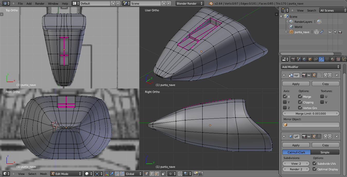Viewport: 347px width, 177px height.
Task: Open the Render properties camera tab
Action: [x=293, y=59]
